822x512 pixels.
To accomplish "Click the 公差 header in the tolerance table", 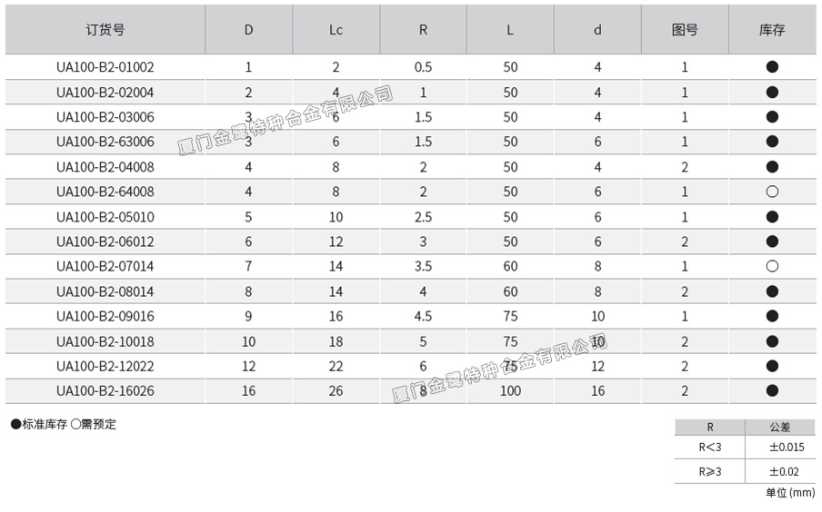I will coord(779,427).
